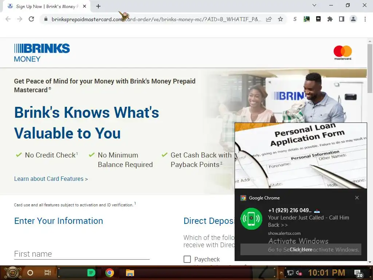
Task: Click the Brinks Money logo
Action: coord(42,52)
